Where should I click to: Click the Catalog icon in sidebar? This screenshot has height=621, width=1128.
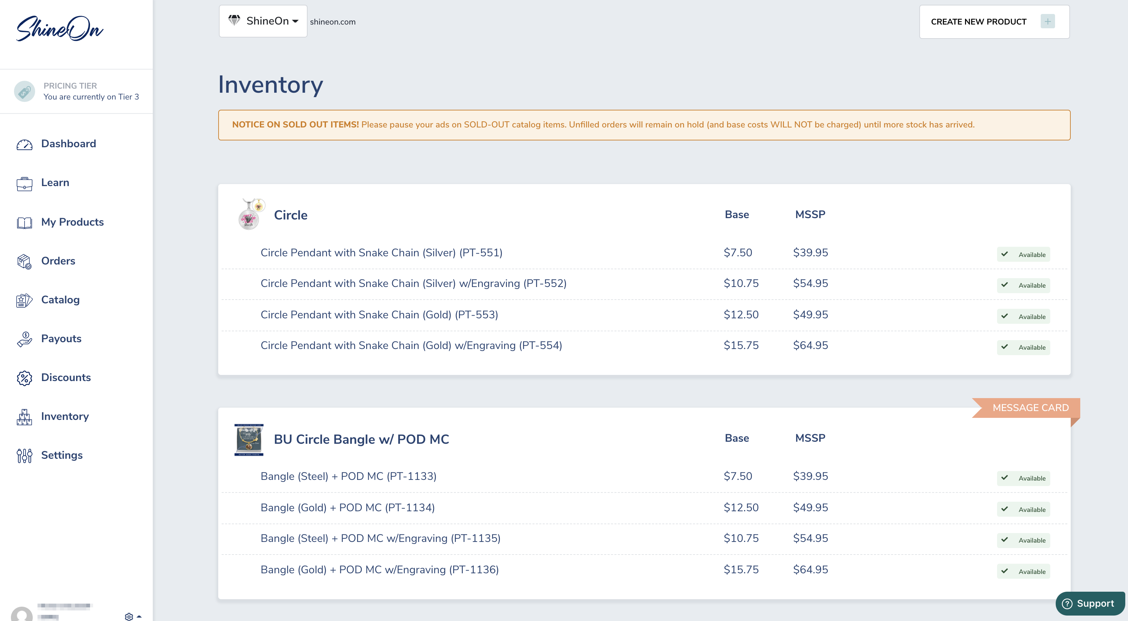[24, 300]
